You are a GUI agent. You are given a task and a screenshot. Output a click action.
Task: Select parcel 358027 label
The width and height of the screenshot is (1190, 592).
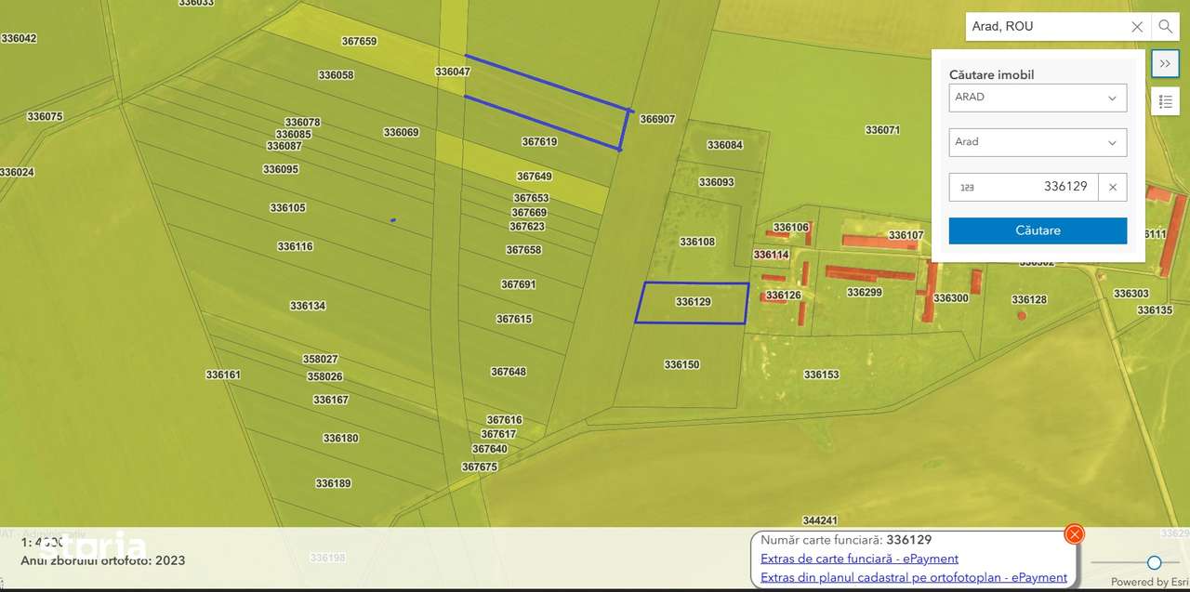pyautogui.click(x=321, y=359)
